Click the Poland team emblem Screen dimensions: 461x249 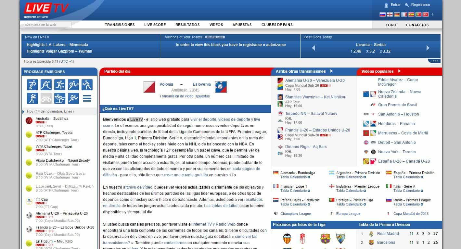coord(149,87)
